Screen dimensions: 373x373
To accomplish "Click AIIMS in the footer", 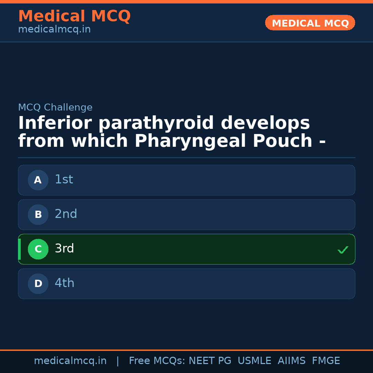I will click(x=291, y=361).
